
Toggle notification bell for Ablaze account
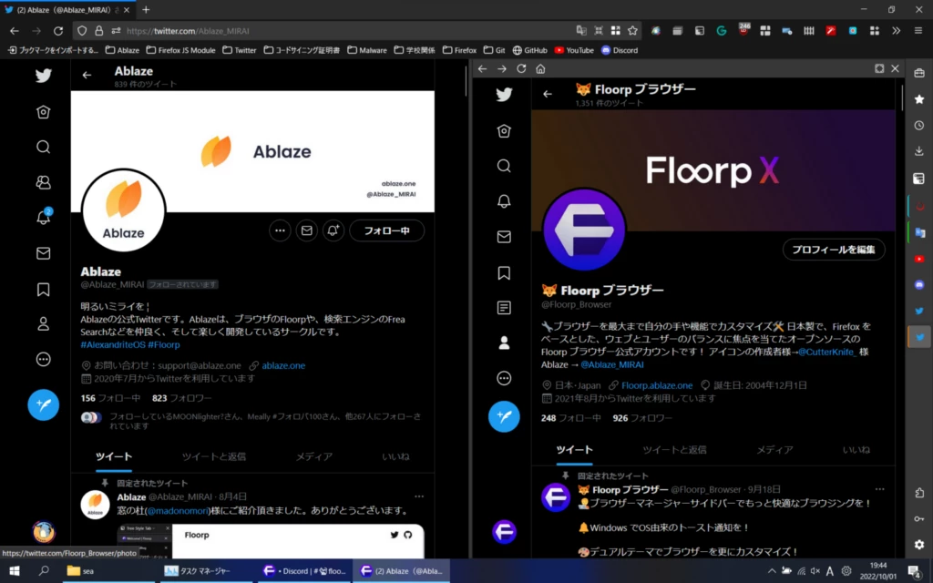333,230
